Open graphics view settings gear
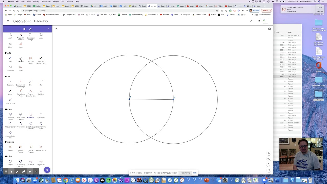 (269, 29)
